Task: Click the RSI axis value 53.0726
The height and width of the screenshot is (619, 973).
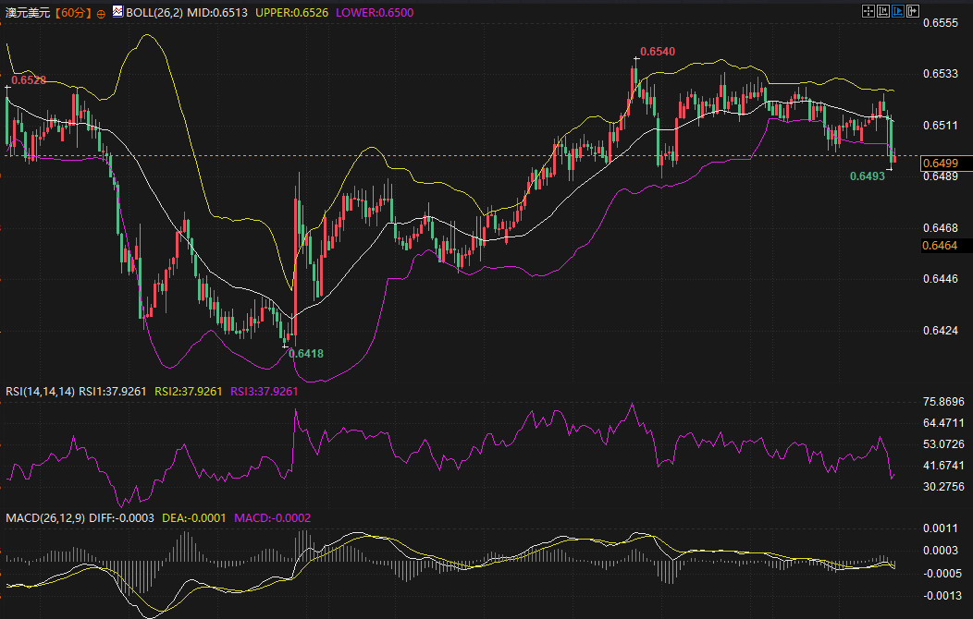Action: [x=943, y=444]
